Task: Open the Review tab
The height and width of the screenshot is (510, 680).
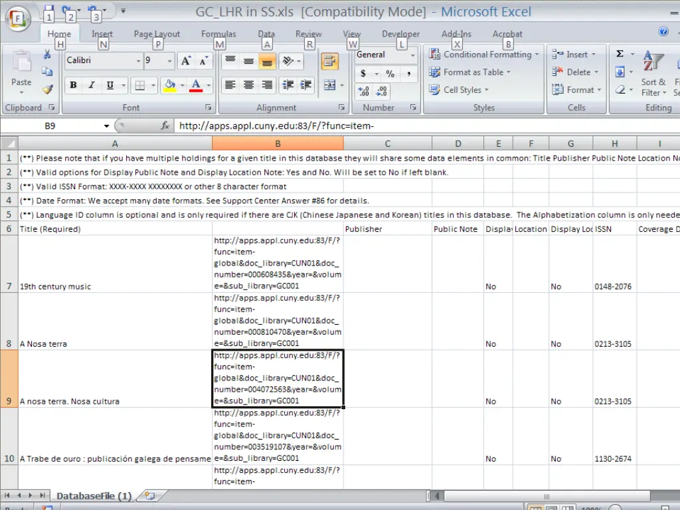Action: (308, 34)
